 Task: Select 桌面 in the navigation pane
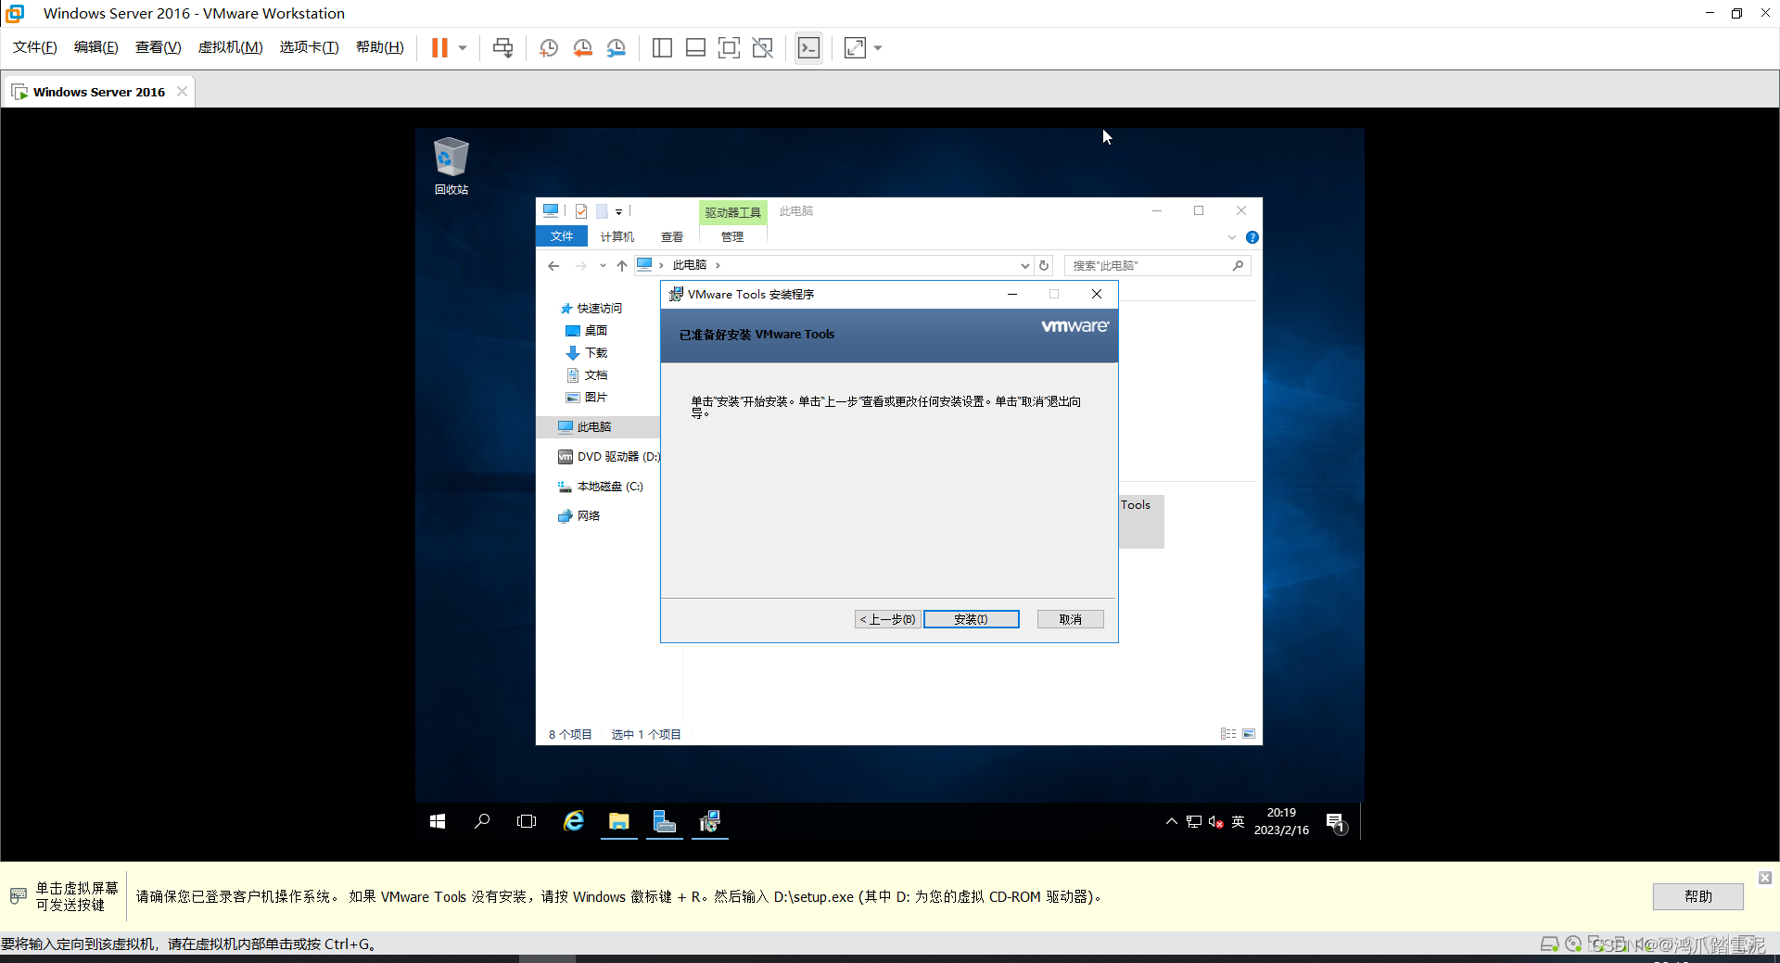(586, 331)
